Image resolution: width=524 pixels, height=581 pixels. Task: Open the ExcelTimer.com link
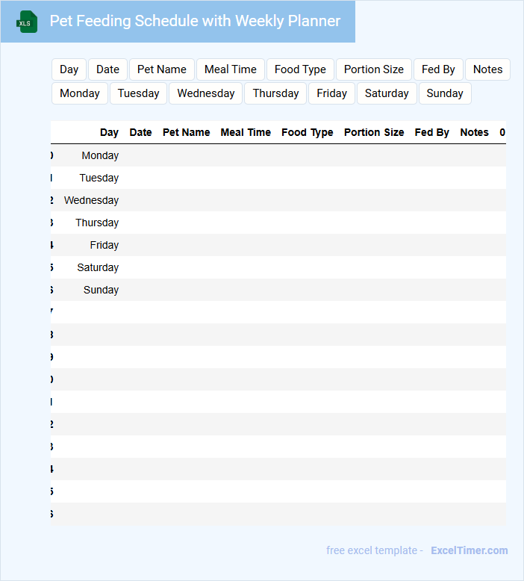(470, 550)
